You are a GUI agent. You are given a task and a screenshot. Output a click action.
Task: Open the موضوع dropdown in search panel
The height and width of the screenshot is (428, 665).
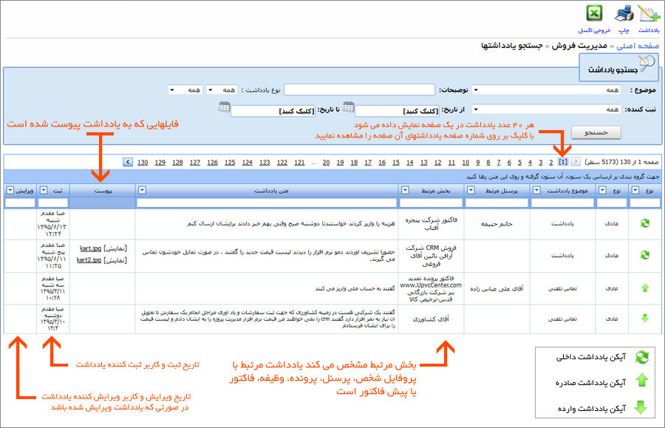pos(546,90)
